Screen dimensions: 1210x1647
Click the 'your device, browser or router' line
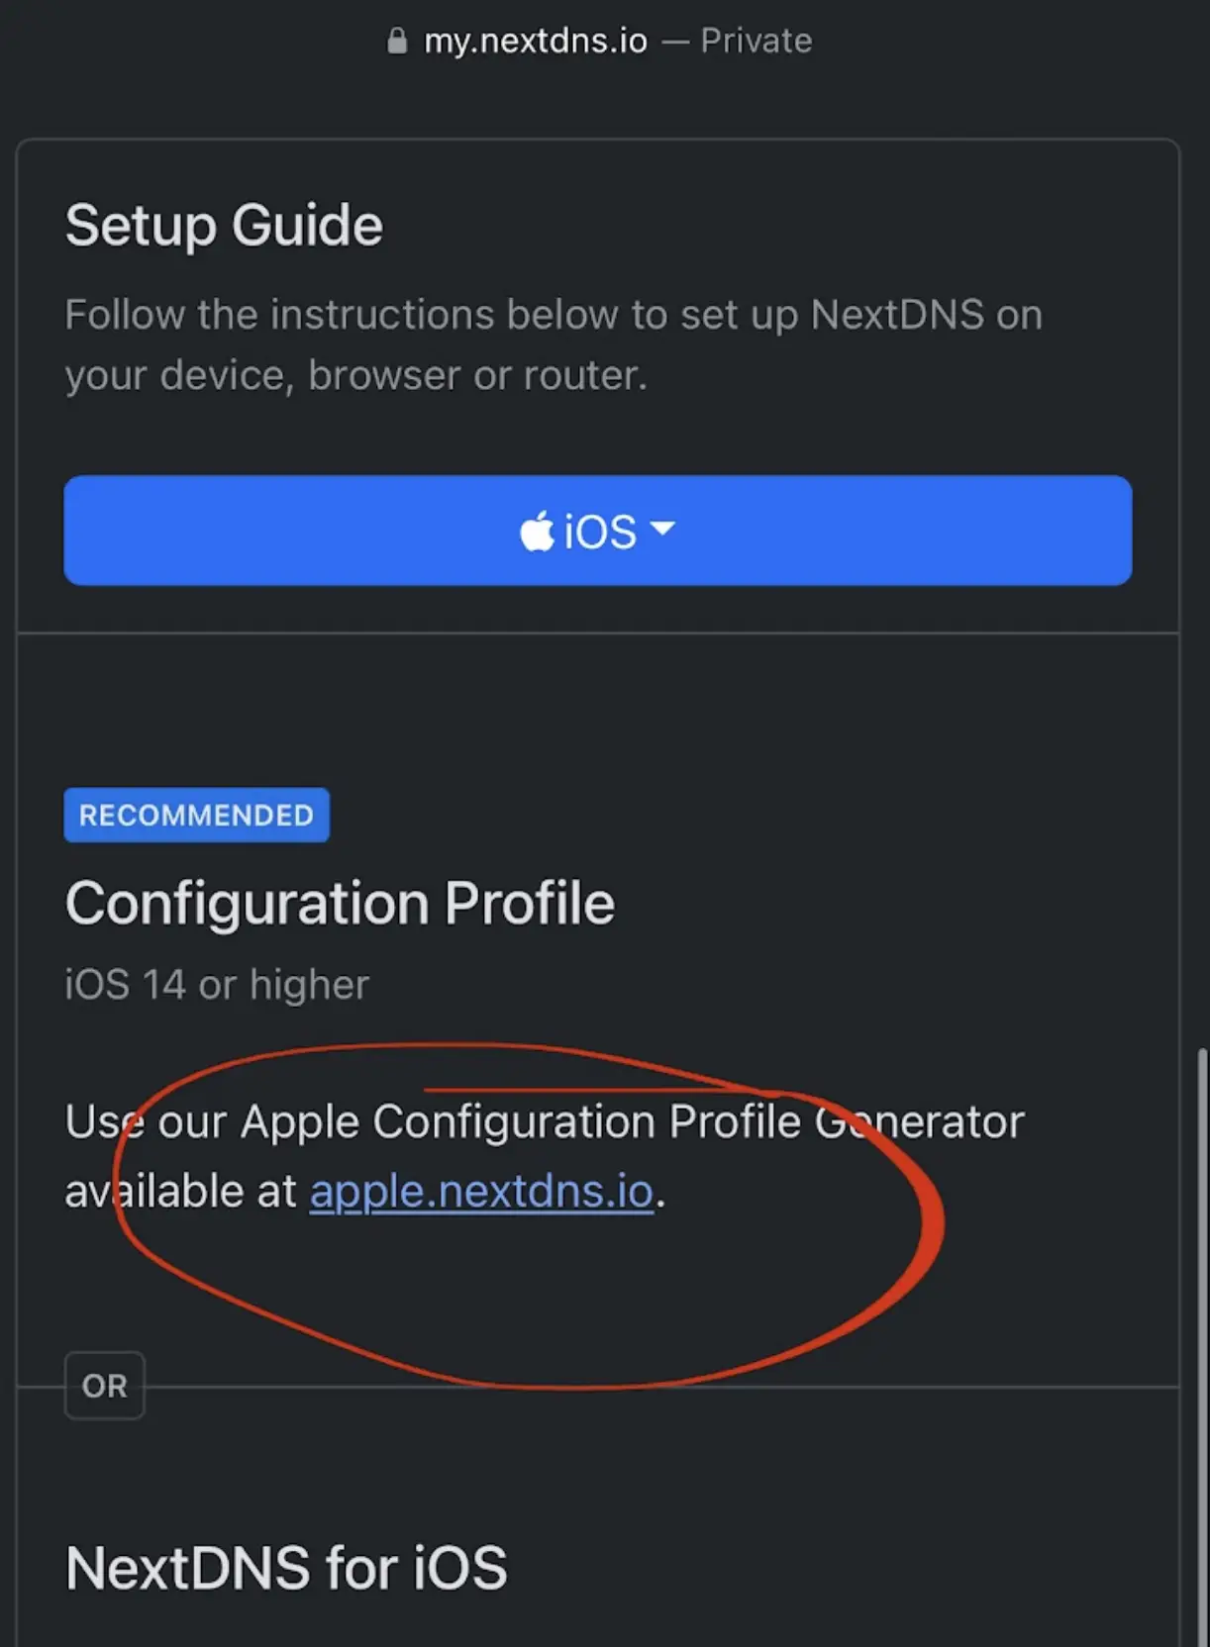click(356, 375)
